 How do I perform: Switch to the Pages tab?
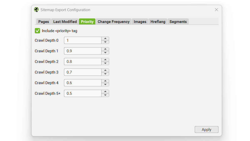(43, 21)
